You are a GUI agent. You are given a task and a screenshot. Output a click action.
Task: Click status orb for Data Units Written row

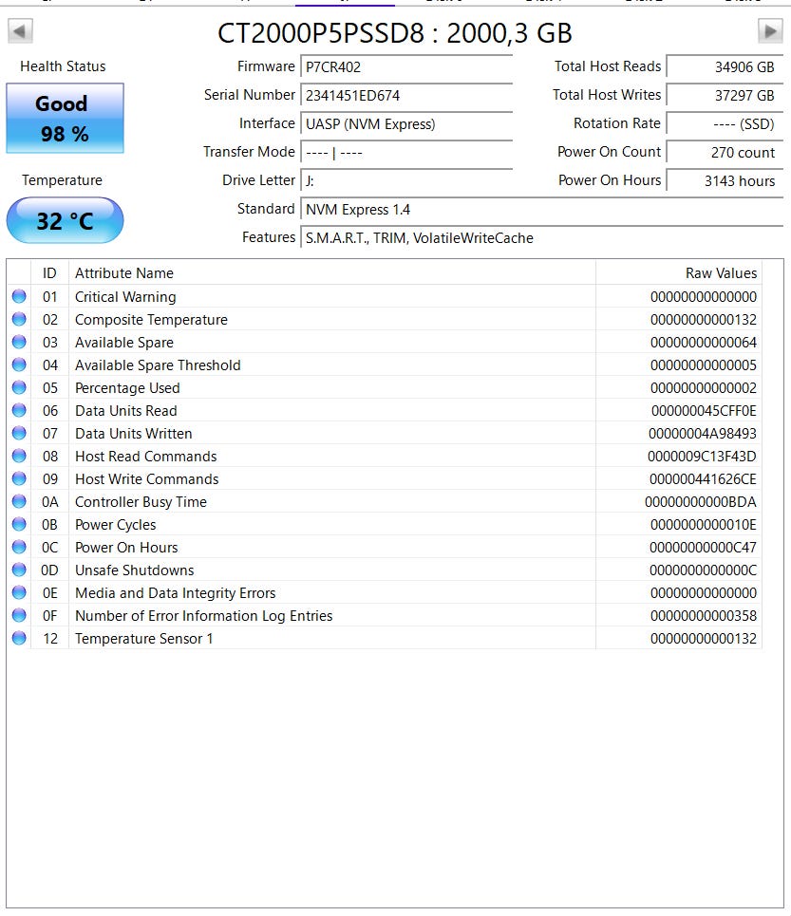pos(19,433)
